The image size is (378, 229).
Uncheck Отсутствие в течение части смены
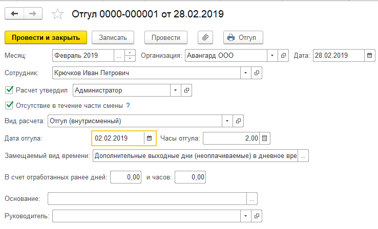(9, 106)
